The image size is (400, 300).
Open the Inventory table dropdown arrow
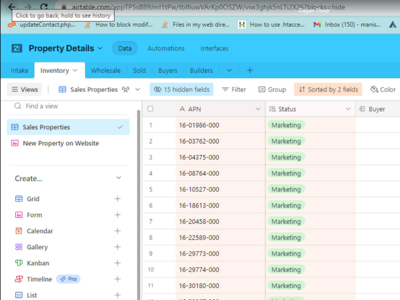click(x=75, y=70)
